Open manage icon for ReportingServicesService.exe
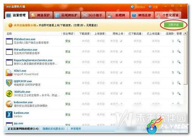The width and height of the screenshot is (192, 137). [179, 62]
